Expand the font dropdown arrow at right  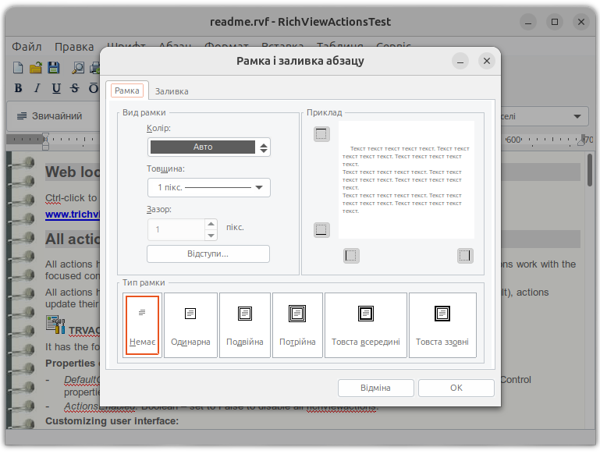click(x=577, y=116)
